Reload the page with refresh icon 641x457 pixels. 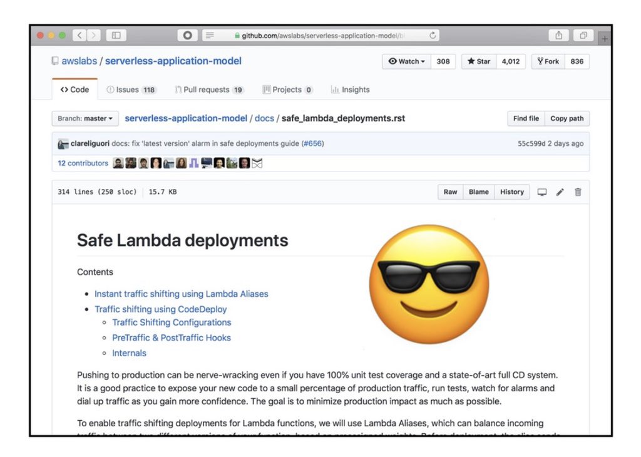(433, 36)
